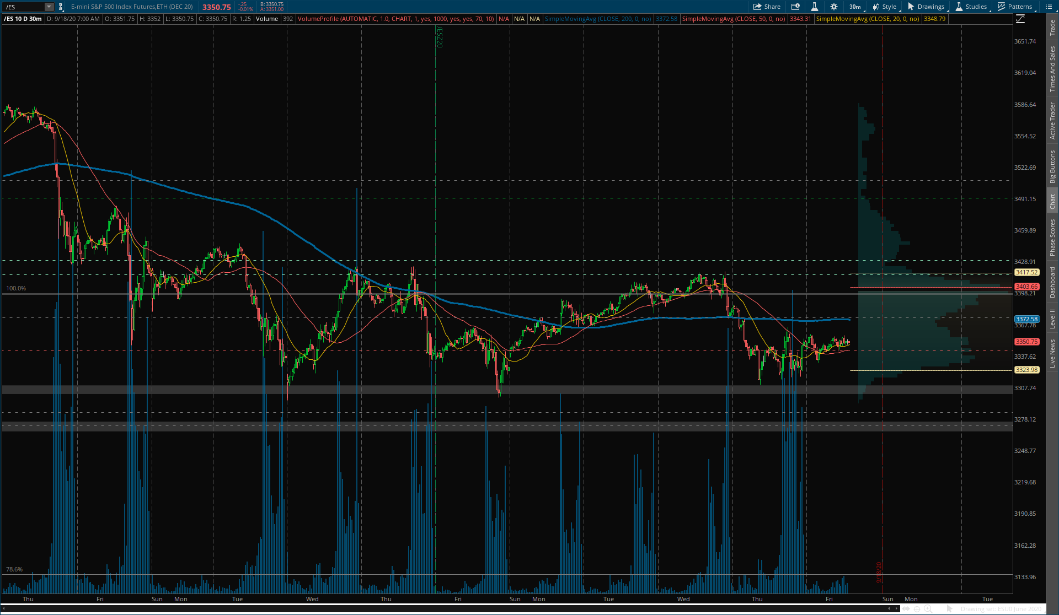Click the scroll right arrow at chart bottom
The height and width of the screenshot is (615, 1059).
point(896,608)
